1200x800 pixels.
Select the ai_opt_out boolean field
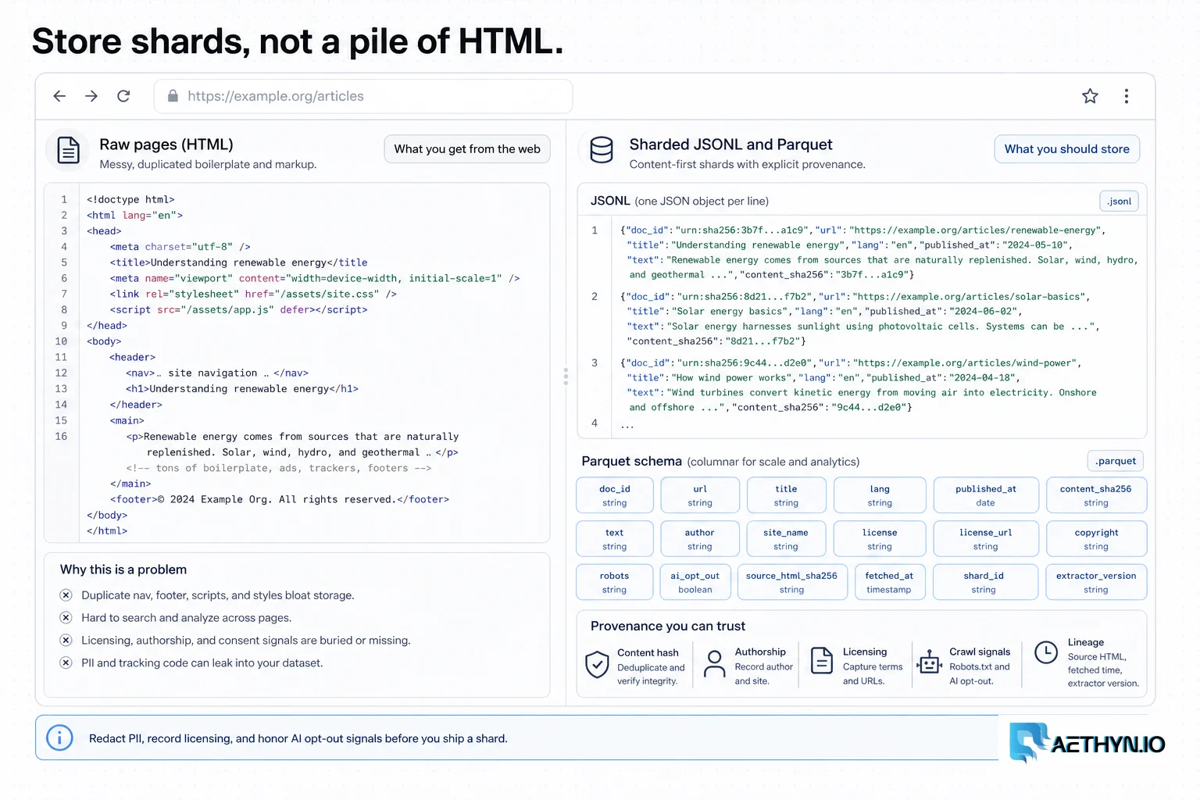(695, 582)
